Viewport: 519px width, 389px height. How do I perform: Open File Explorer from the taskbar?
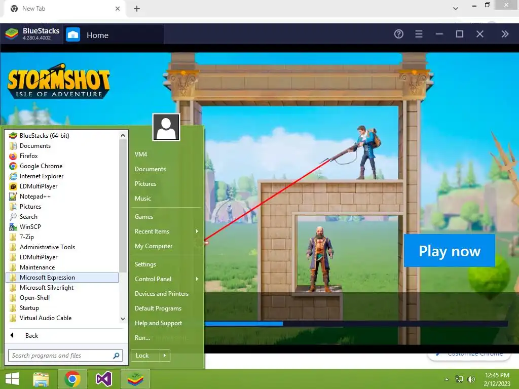point(41,379)
